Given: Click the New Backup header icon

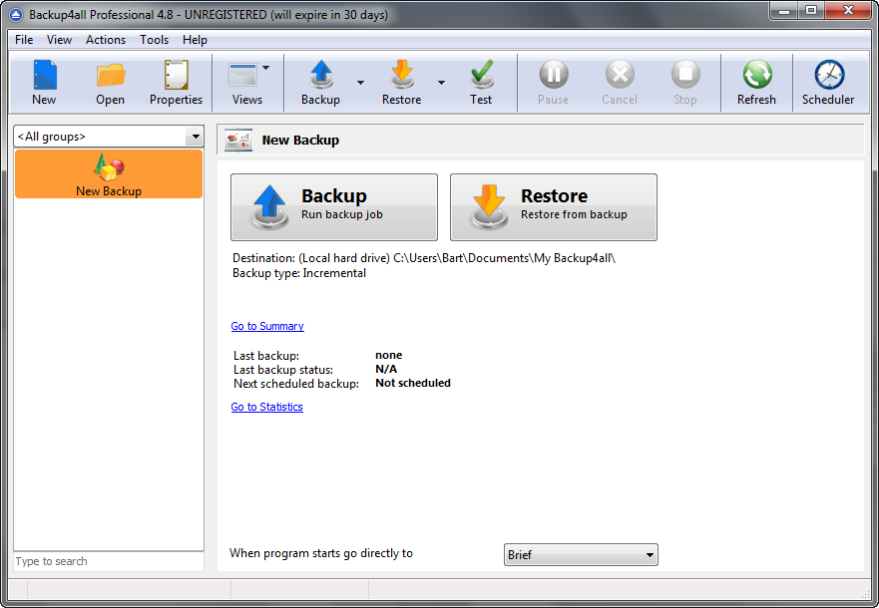Looking at the screenshot, I should 238,140.
